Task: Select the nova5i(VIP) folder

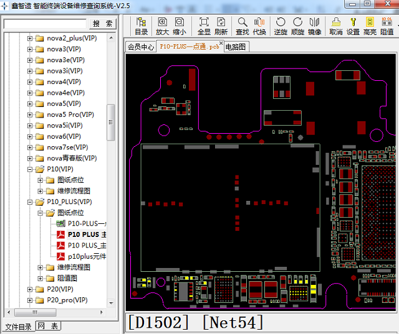Action: [x=65, y=126]
